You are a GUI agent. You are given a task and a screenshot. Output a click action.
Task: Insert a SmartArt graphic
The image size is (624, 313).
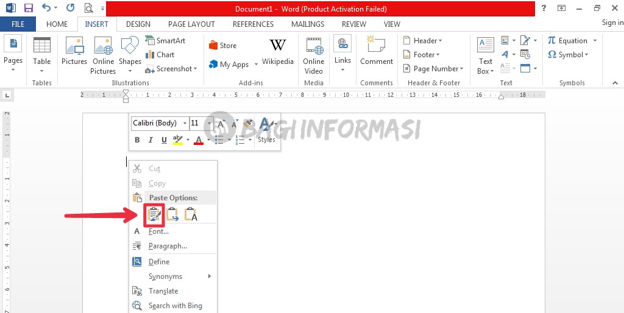165,40
